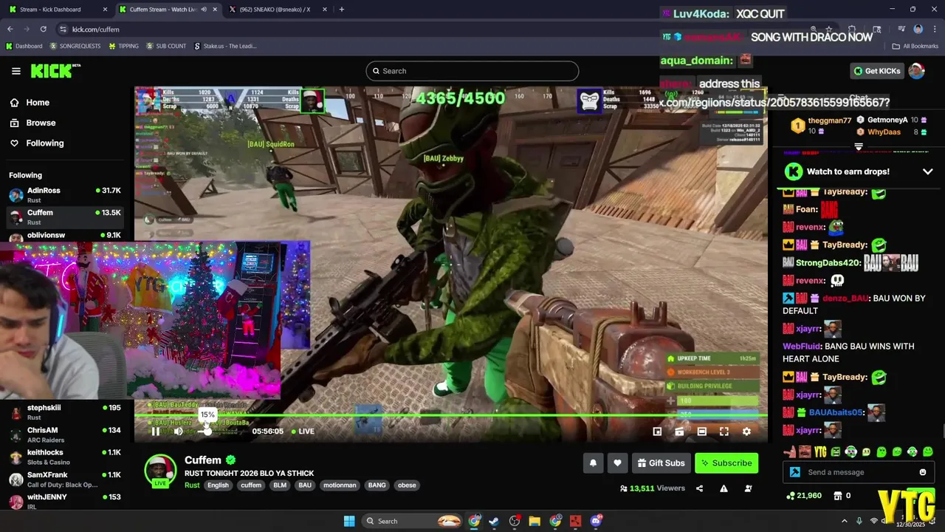Pause the stream video
The width and height of the screenshot is (945, 532).
pyautogui.click(x=156, y=432)
